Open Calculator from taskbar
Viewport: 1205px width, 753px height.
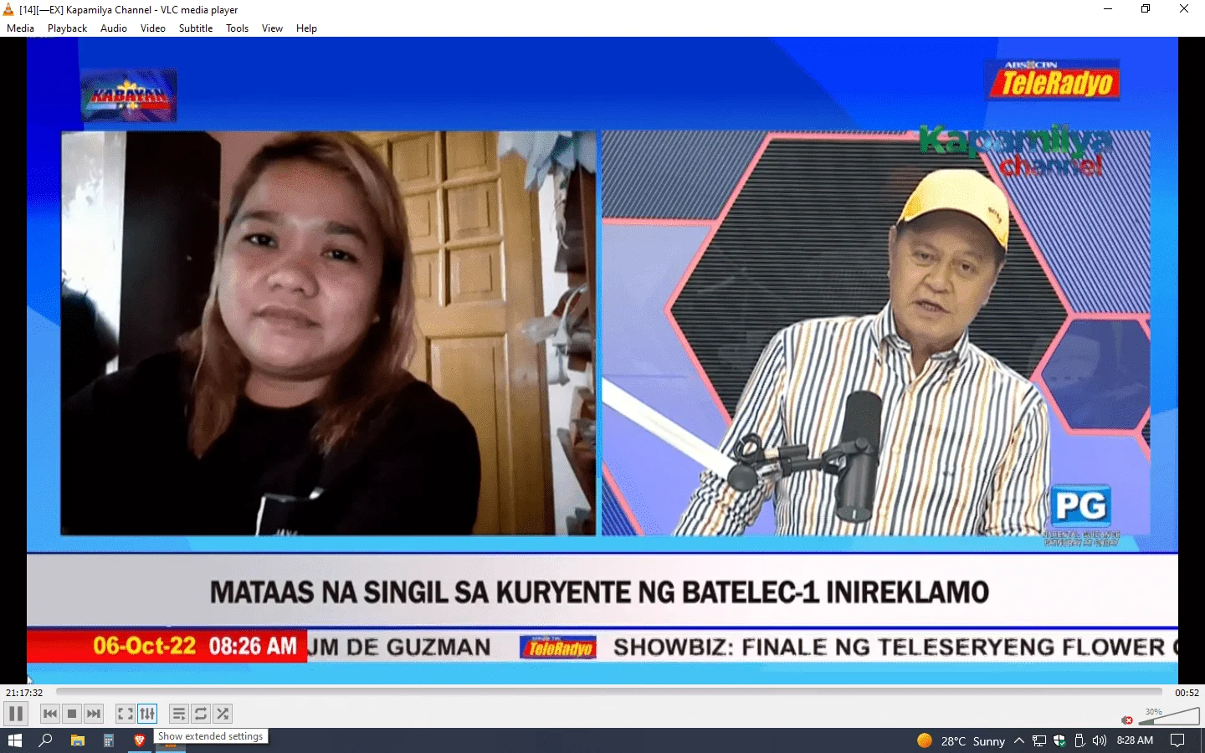[x=108, y=740]
